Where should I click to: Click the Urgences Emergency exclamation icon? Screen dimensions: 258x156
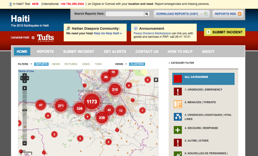click(178, 91)
